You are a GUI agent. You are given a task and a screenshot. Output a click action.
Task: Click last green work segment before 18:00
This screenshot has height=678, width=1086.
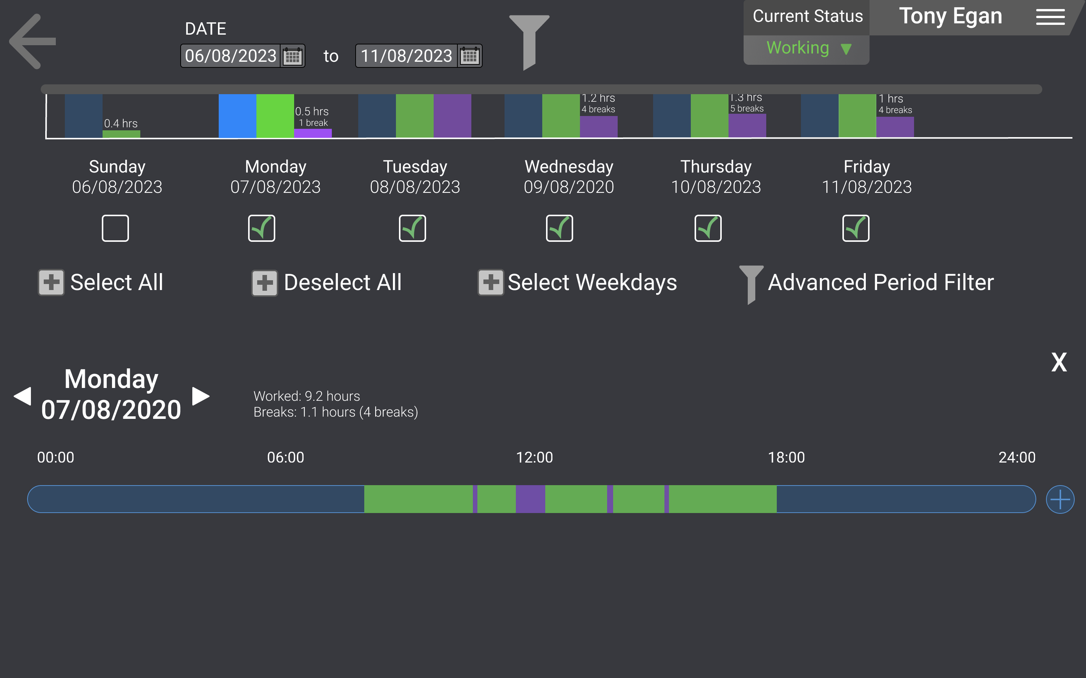coord(723,499)
